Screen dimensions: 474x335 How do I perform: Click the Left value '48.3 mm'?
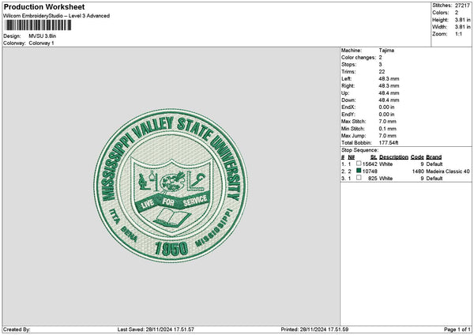coord(389,79)
